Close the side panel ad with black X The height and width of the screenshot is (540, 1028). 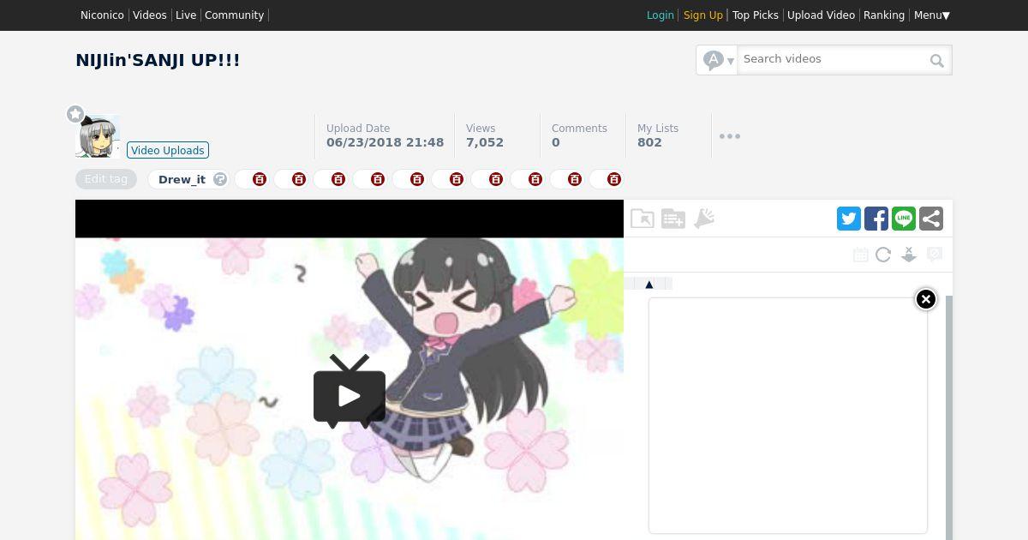[926, 299]
